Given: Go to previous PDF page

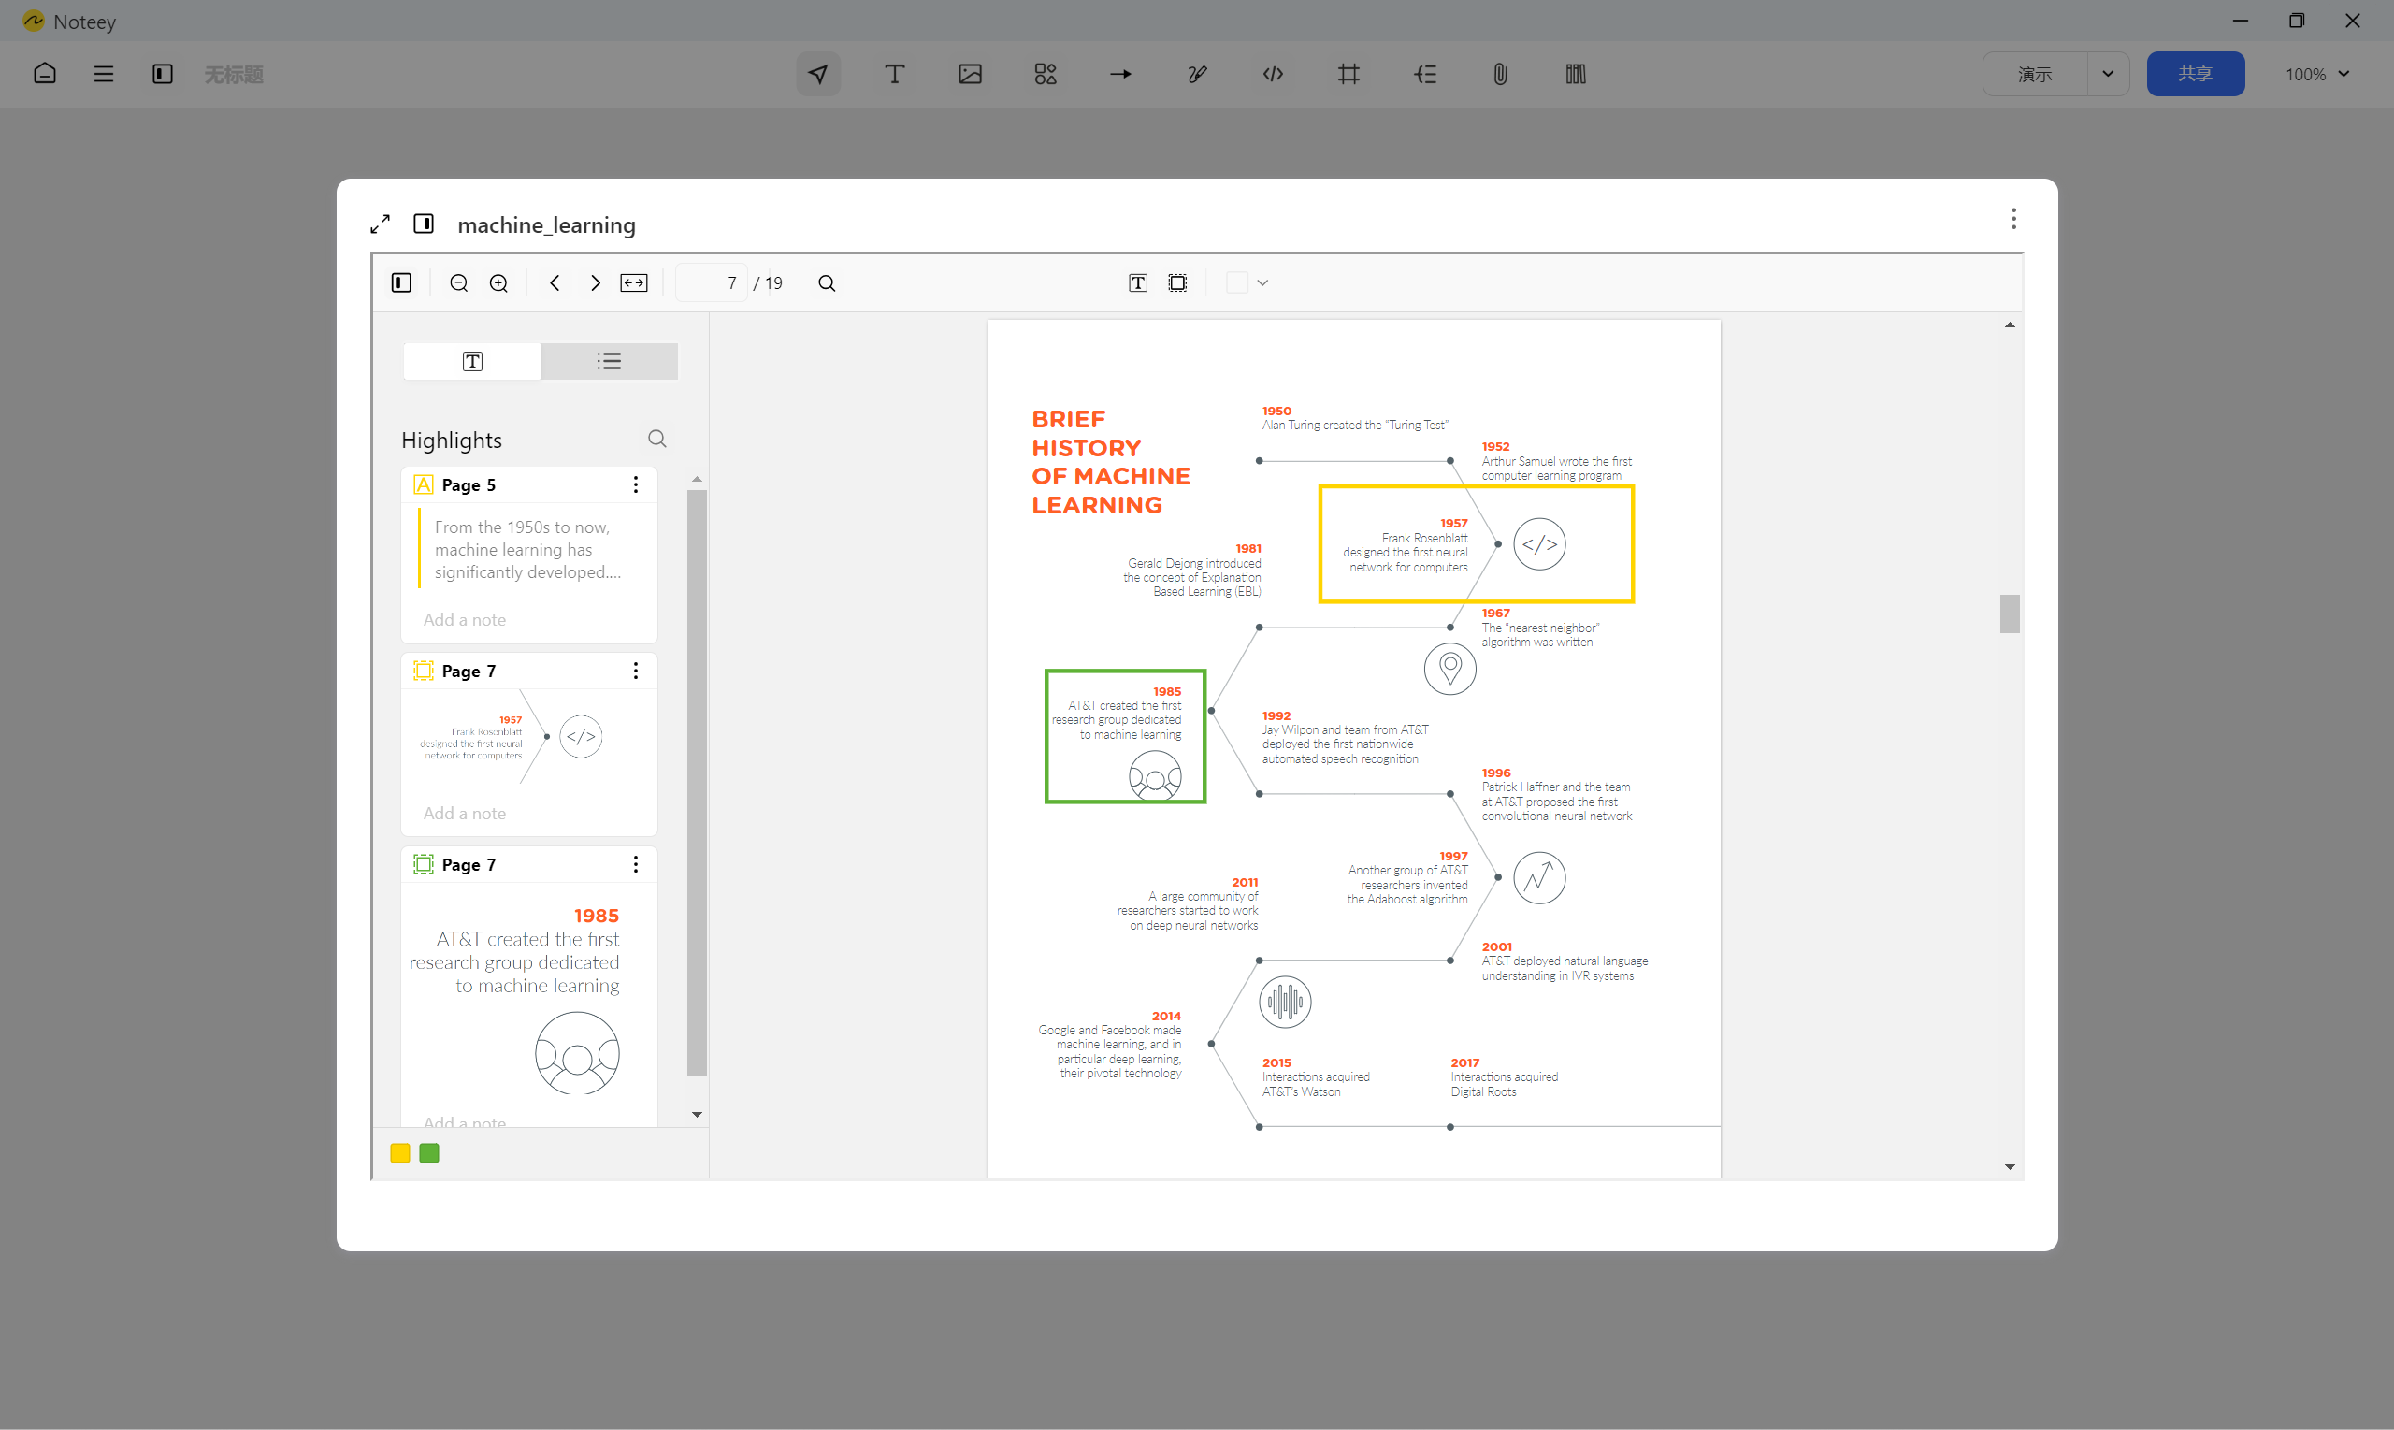Looking at the screenshot, I should 555,282.
